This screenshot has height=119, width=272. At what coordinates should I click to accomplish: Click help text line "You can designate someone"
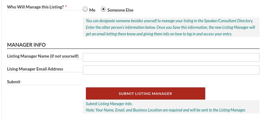pyautogui.click(x=170, y=21)
